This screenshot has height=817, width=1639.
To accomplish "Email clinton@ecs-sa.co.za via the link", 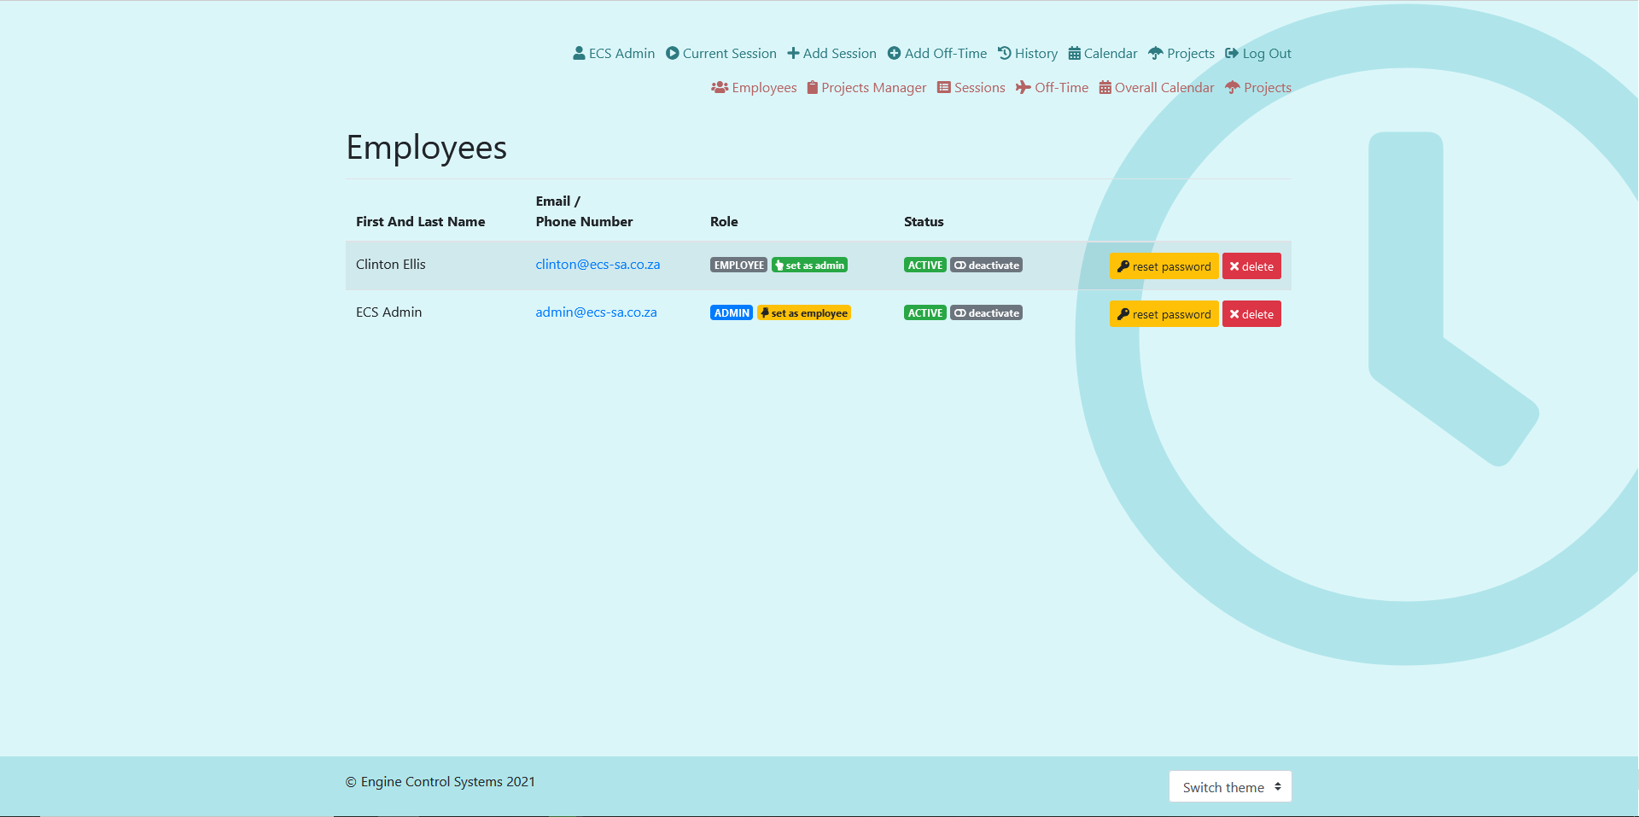I will (x=598, y=265).
